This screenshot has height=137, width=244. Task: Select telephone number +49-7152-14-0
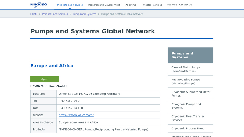pos(69,101)
